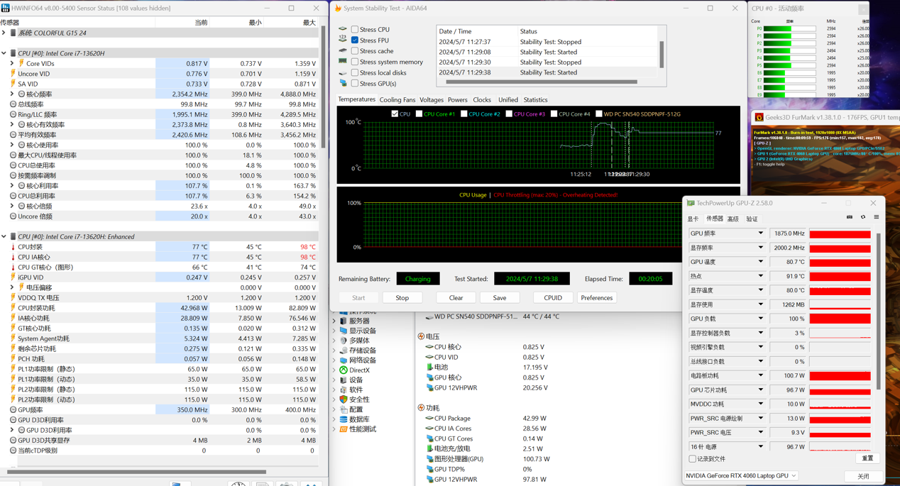
Task: Open the GPU-Z hamburger menu icon
Action: click(877, 218)
